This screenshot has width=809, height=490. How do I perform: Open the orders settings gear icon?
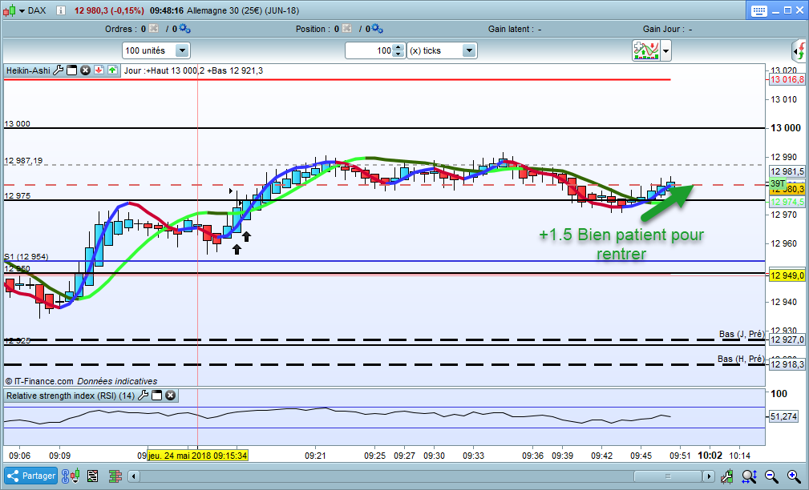184,28
